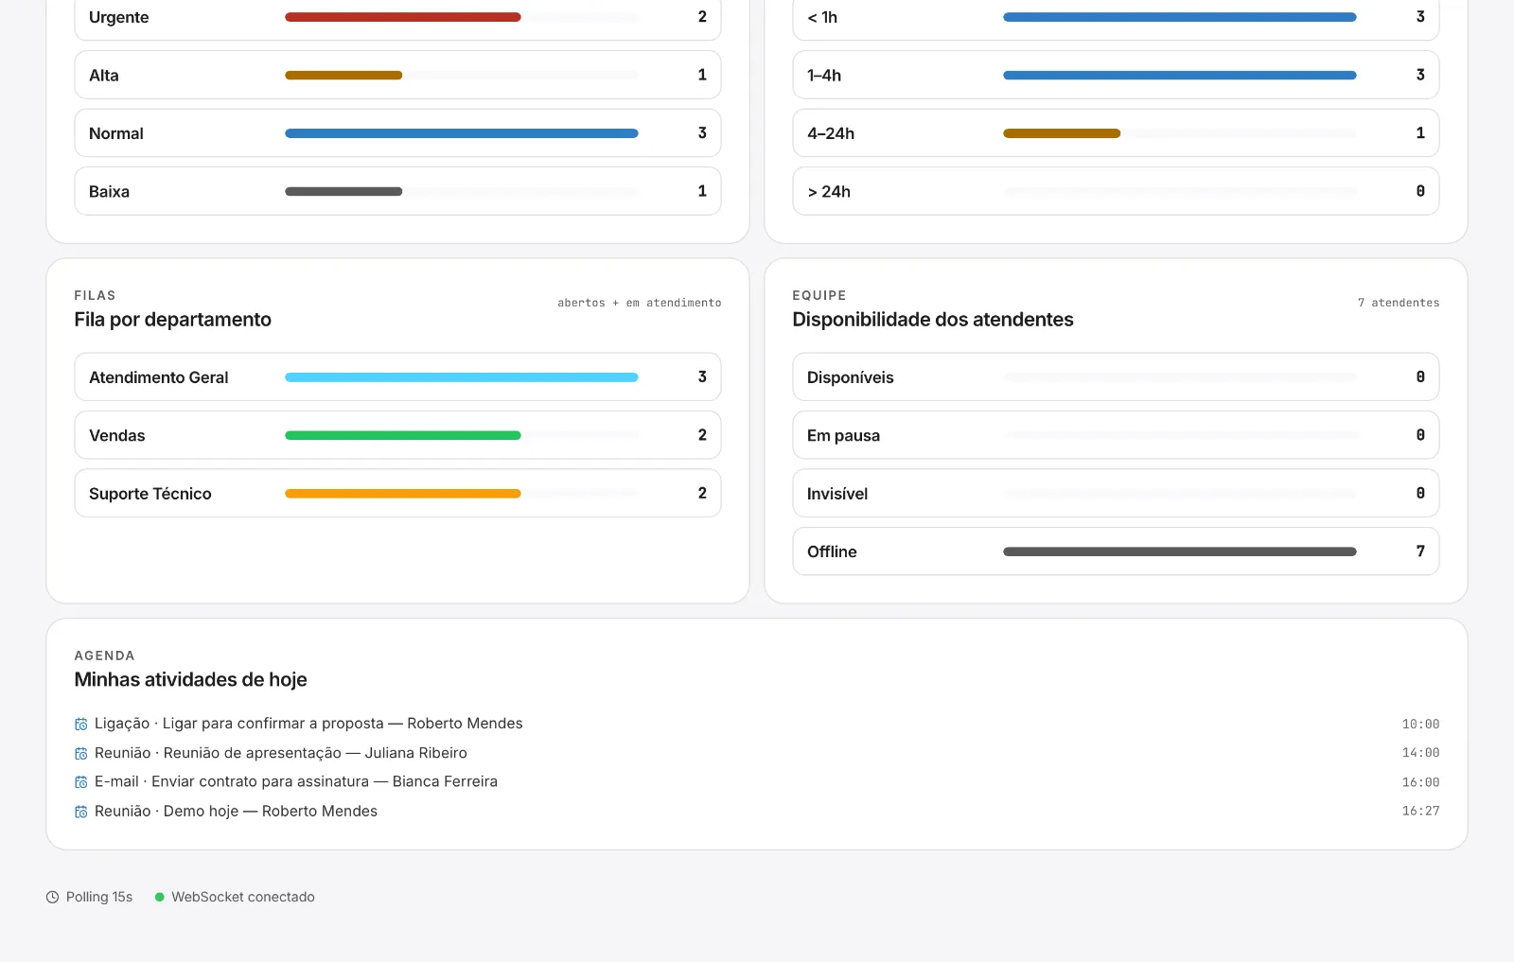This screenshot has width=1514, height=962.
Task: Open the Vendas department queue
Action: point(397,435)
